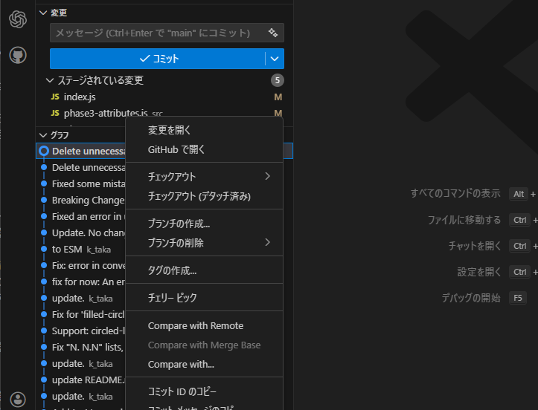Screen dimensions: 538x410
Task: Collapse the グラフ section
Action: tap(43, 135)
